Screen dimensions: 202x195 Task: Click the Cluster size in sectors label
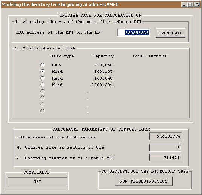click(x=60, y=147)
